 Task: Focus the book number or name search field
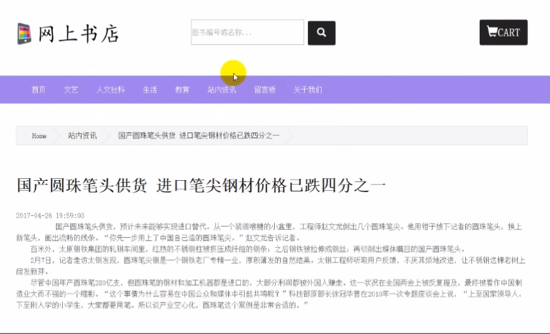[x=247, y=32]
